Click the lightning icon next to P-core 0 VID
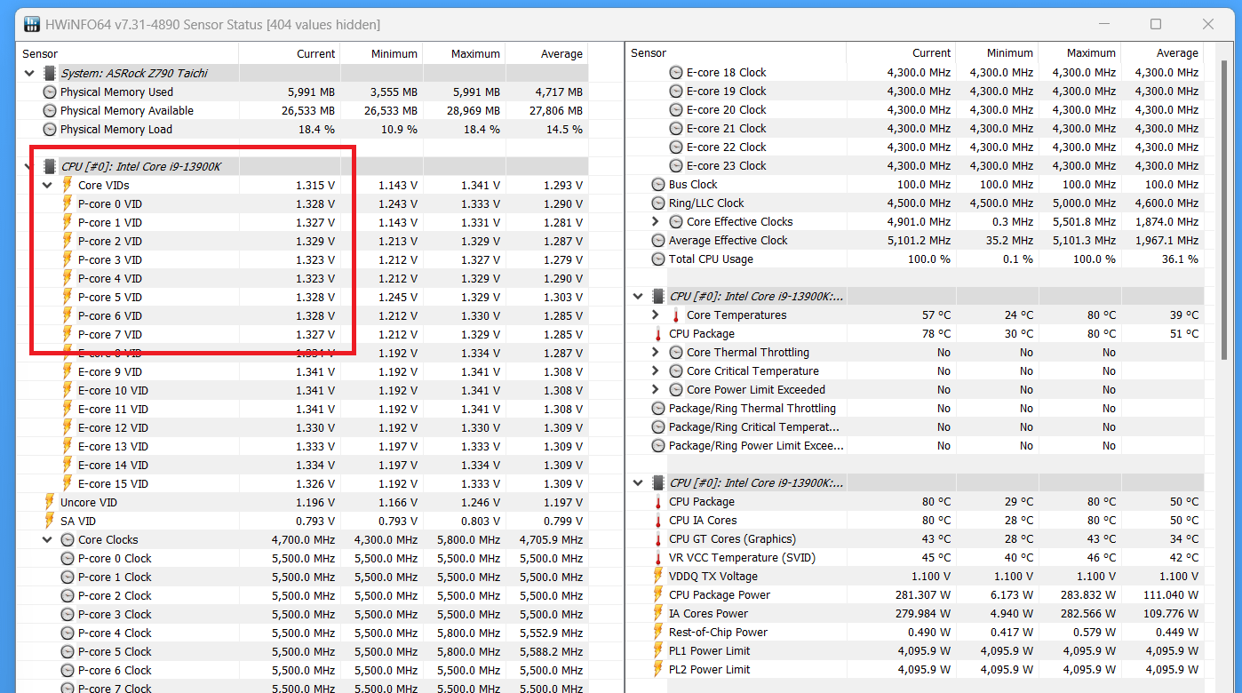The height and width of the screenshot is (693, 1242). point(68,204)
